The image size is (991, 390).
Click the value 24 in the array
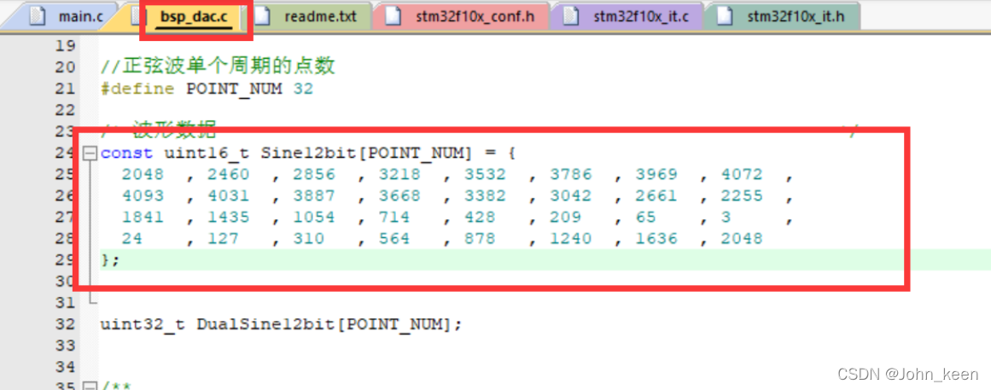click(132, 238)
